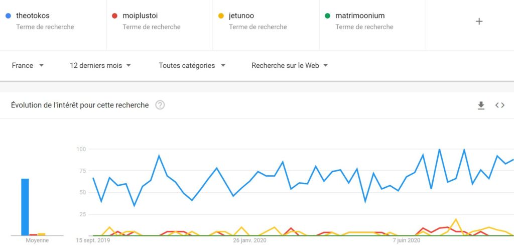This screenshot has width=514, height=251.
Task: Open the embed code icon
Action: tap(499, 105)
